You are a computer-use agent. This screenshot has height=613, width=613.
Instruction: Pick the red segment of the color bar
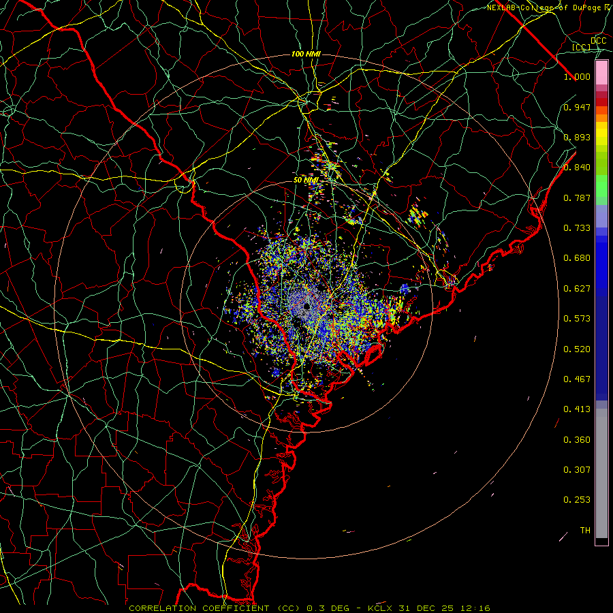pyautogui.click(x=601, y=102)
